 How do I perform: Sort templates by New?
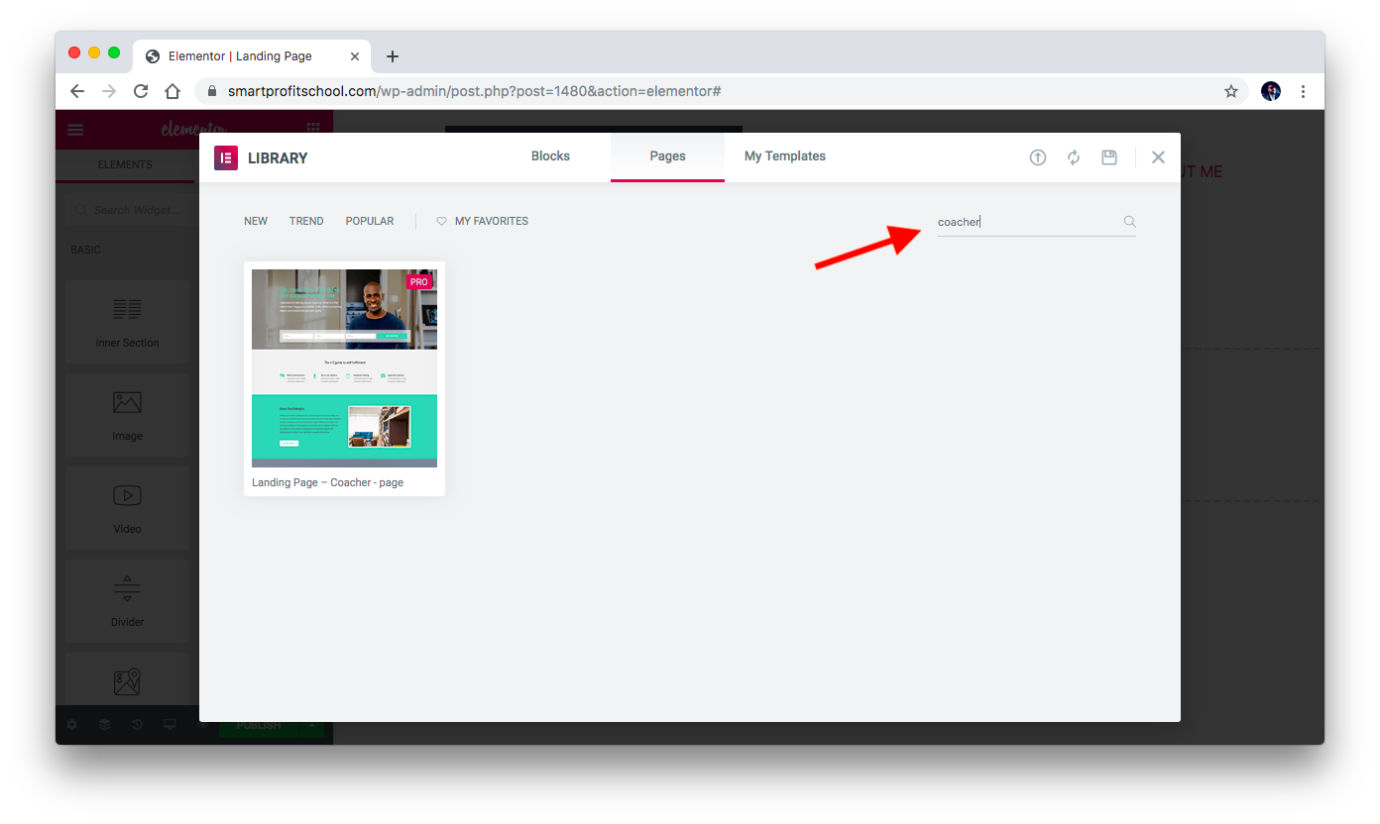point(256,221)
